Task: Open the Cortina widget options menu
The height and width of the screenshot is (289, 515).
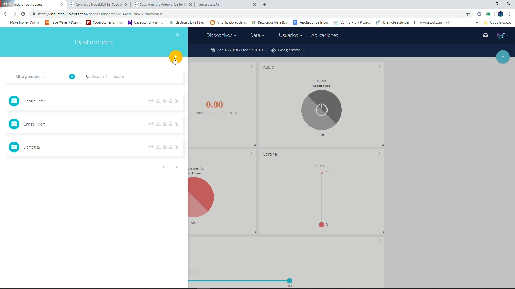Action: (380, 154)
